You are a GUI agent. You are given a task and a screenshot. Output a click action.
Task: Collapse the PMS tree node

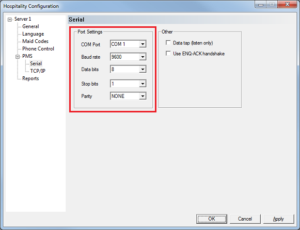[x=18, y=57]
